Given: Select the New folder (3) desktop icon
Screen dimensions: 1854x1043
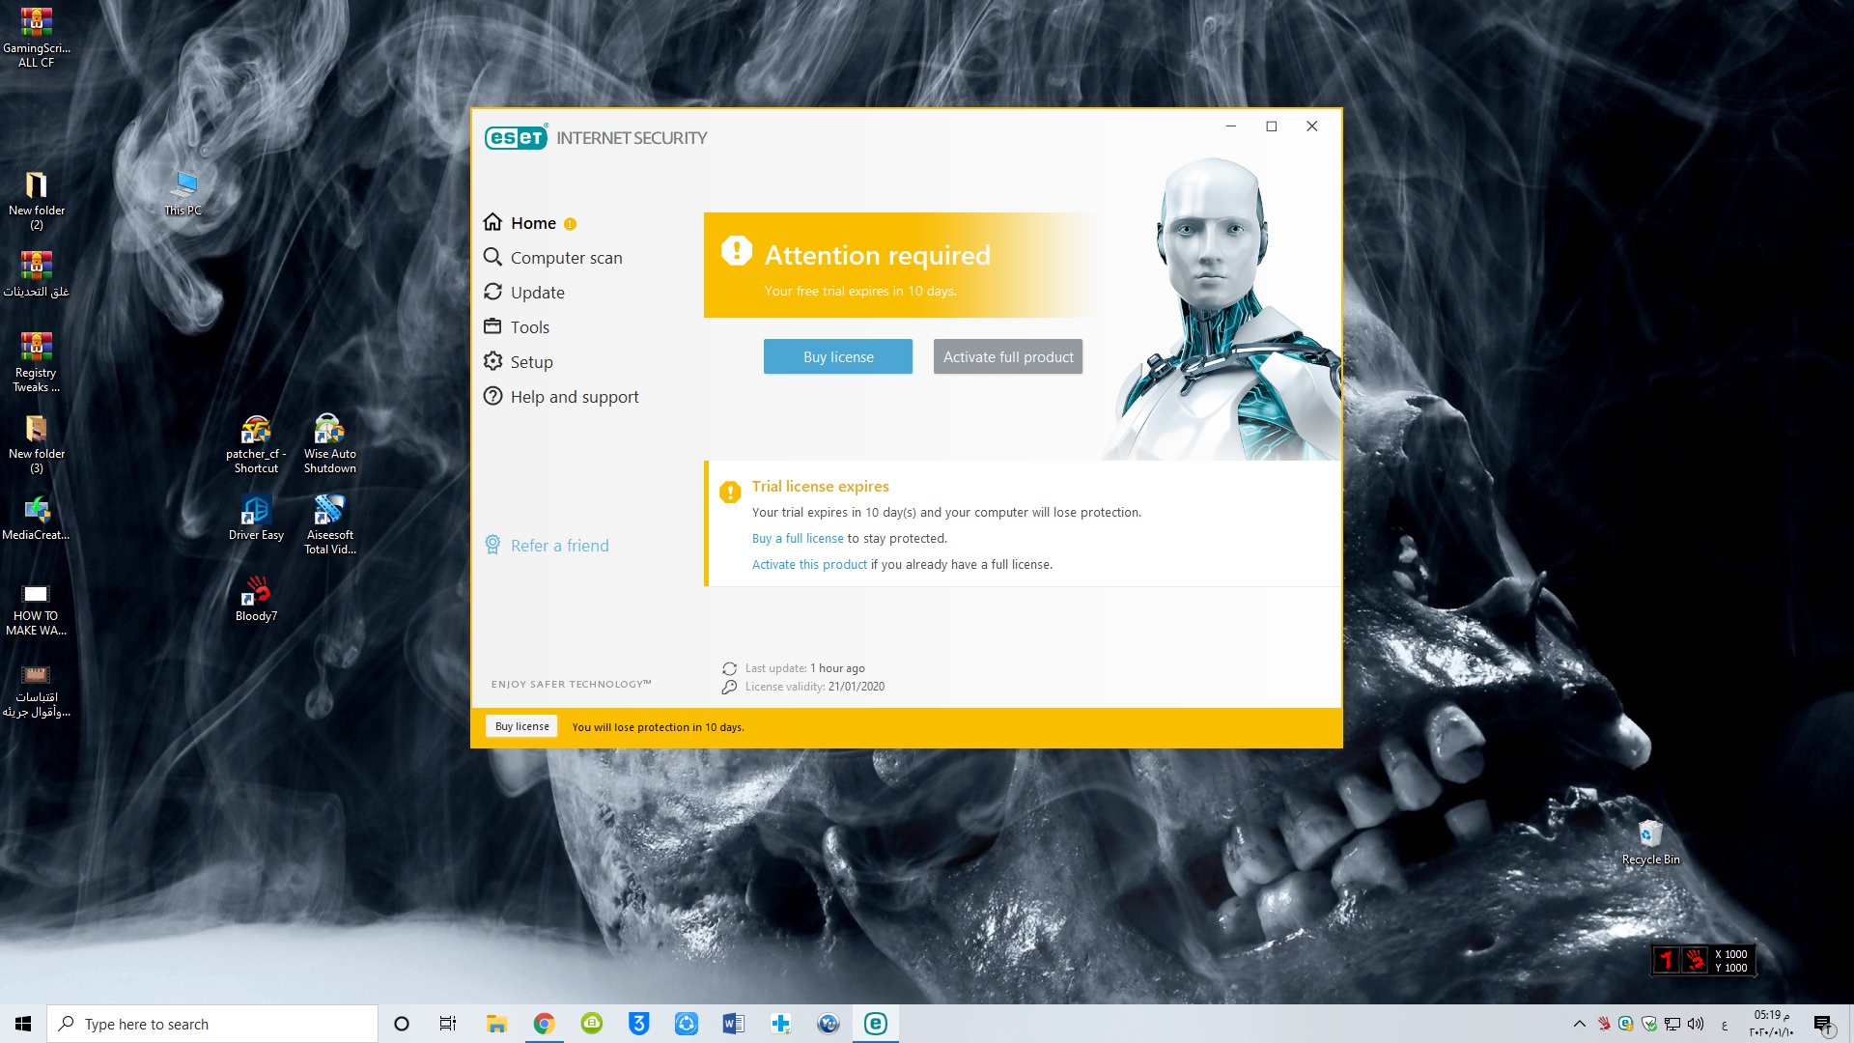Looking at the screenshot, I should tap(36, 444).
